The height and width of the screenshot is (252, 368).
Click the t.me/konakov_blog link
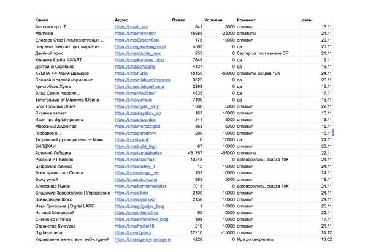139,60
